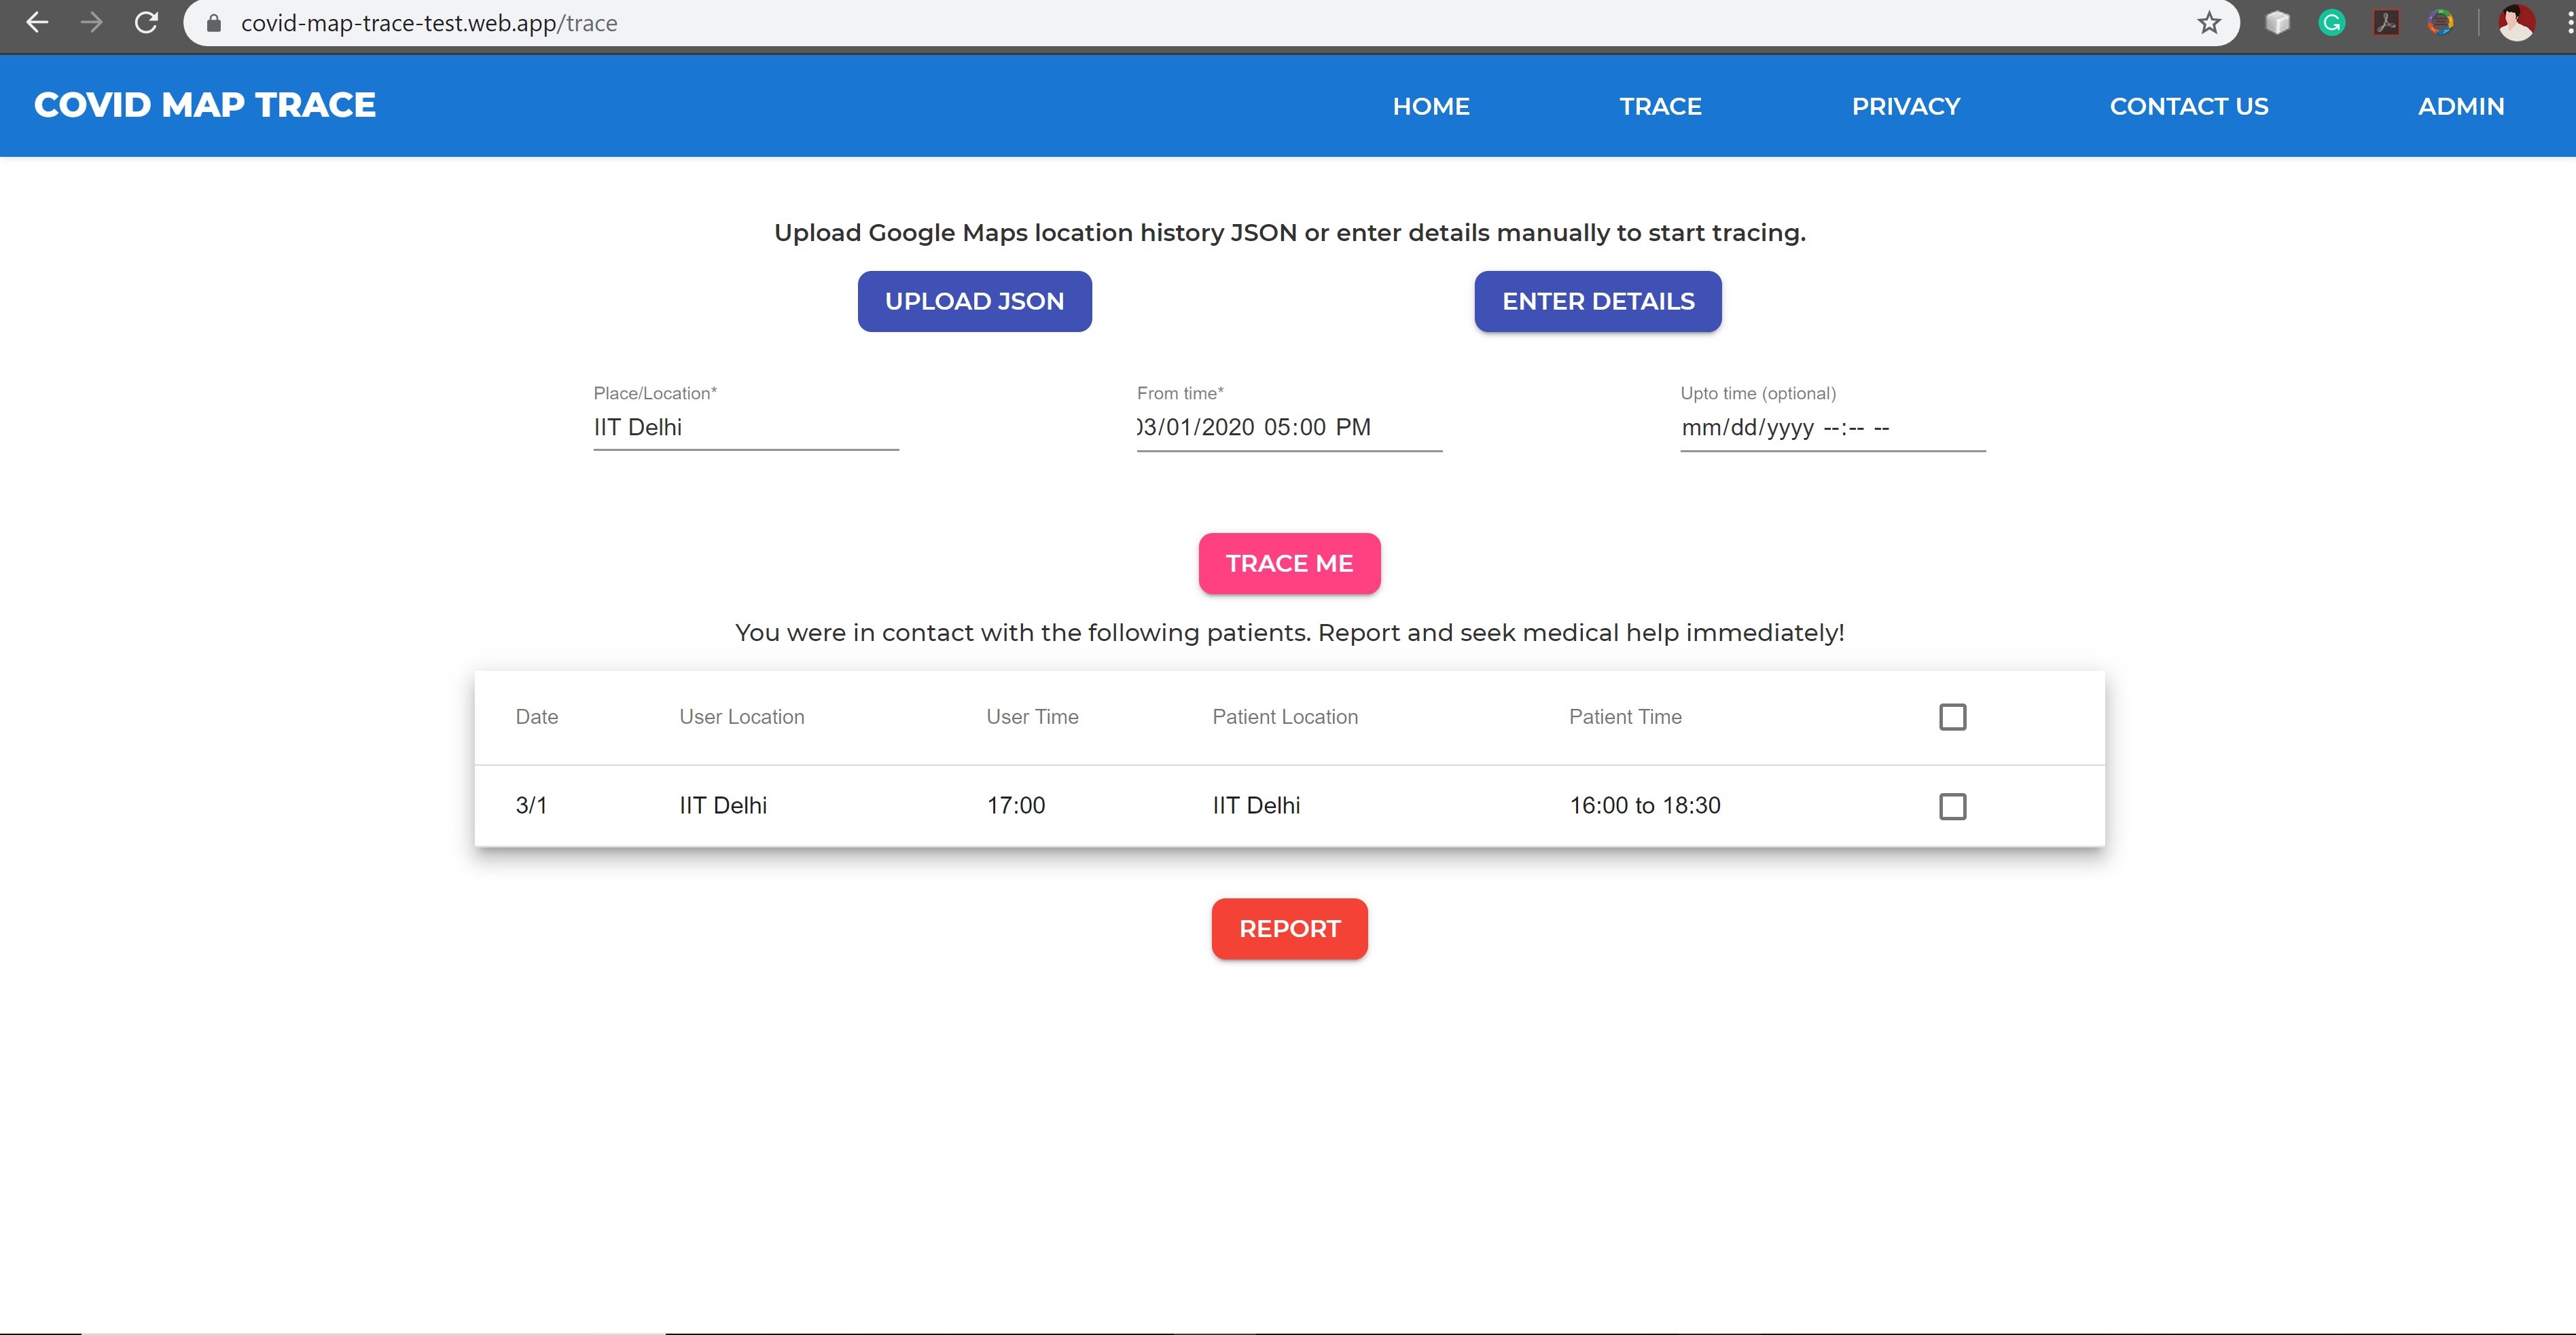This screenshot has height=1335, width=2576.
Task: Open the ADMIN section
Action: point(2460,106)
